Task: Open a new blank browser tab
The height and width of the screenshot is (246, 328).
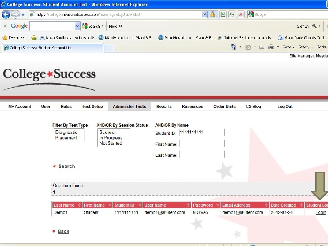Action: [109, 48]
